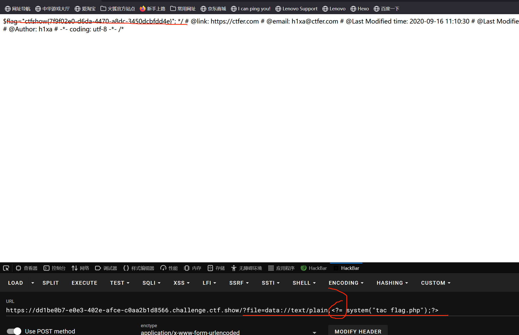
Task: Open the Debugger (调试器) panel
Action: tap(106, 268)
